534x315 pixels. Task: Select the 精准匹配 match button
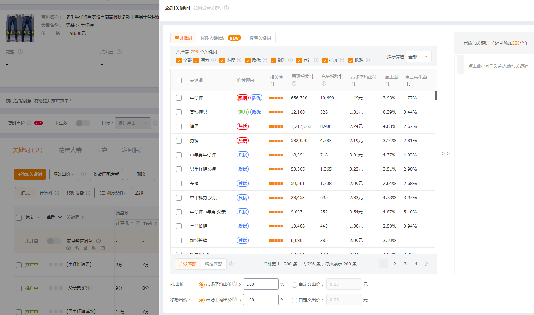tap(213, 264)
